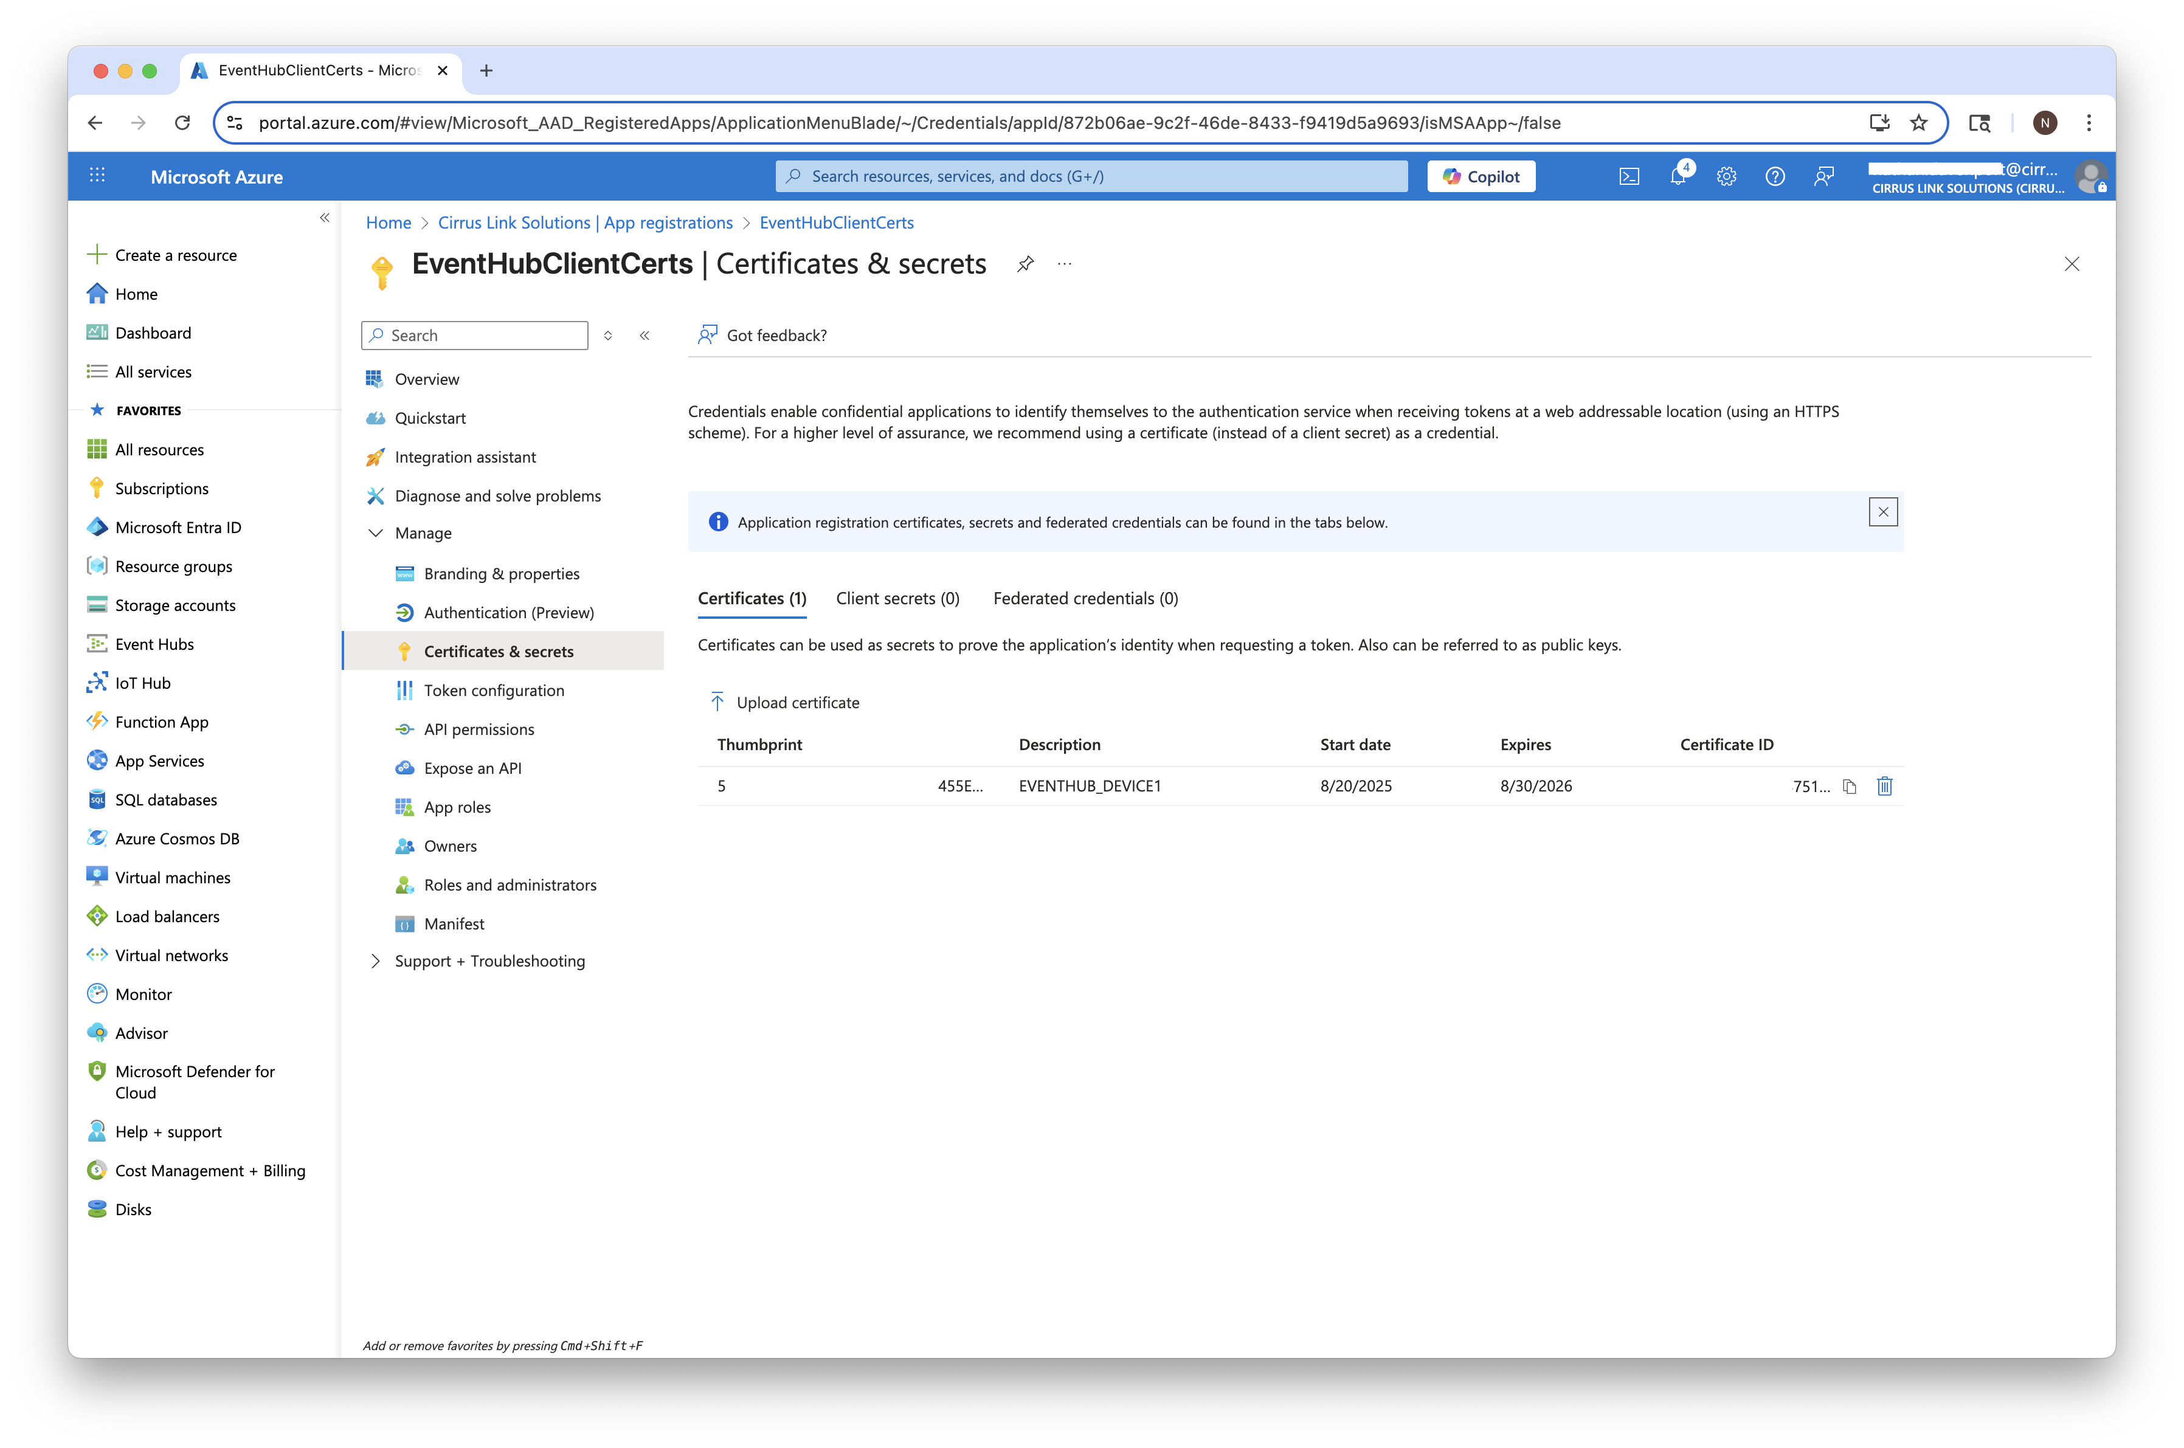Click Create a resource
The height and width of the screenshot is (1448, 2184).
click(176, 255)
